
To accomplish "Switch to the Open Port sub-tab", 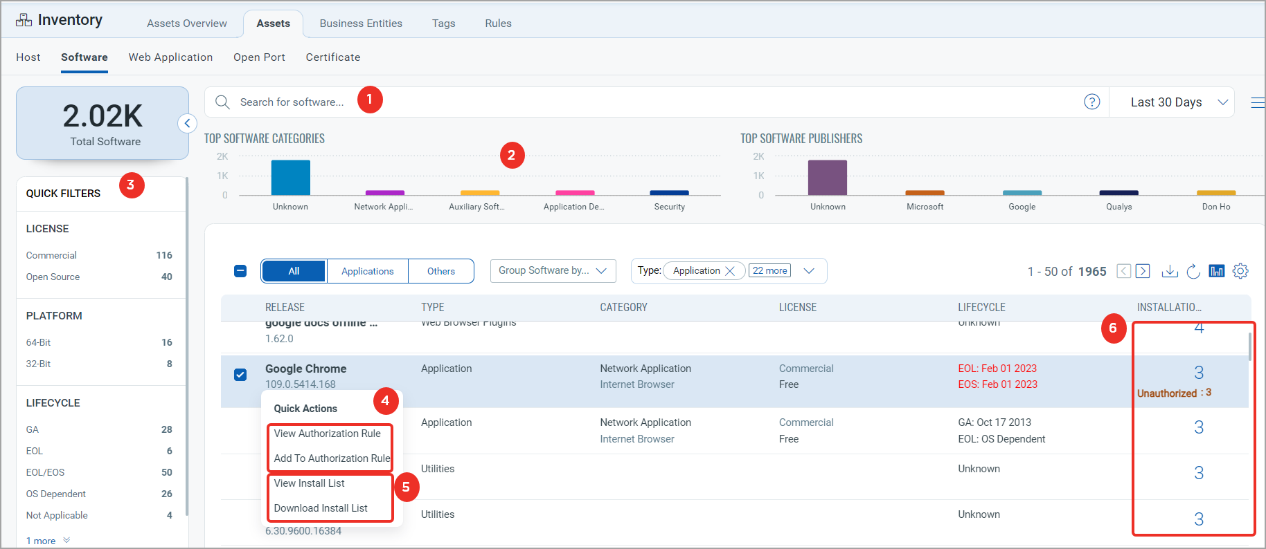I will pyautogui.click(x=259, y=57).
